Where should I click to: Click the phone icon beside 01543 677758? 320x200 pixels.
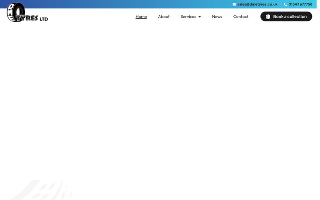coord(285,4)
